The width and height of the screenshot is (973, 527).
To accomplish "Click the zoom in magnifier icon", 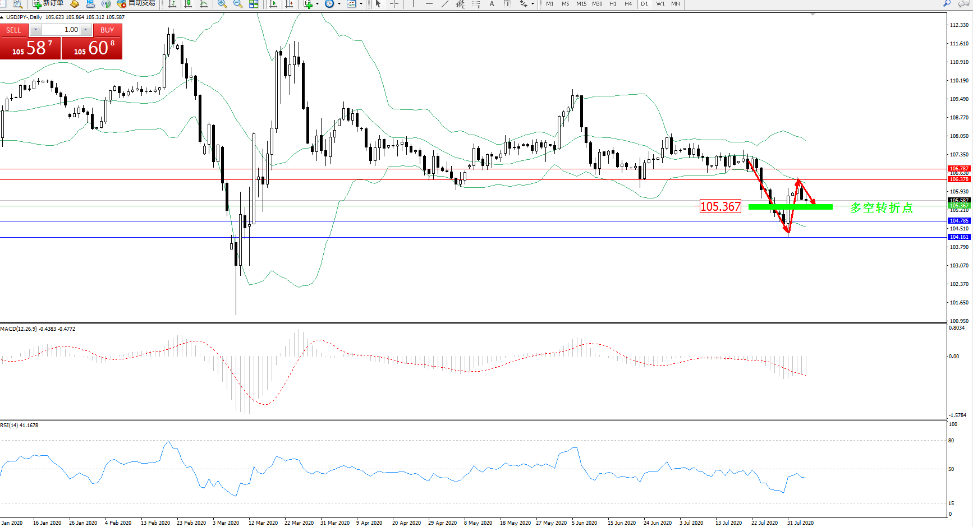I will pos(222,3).
